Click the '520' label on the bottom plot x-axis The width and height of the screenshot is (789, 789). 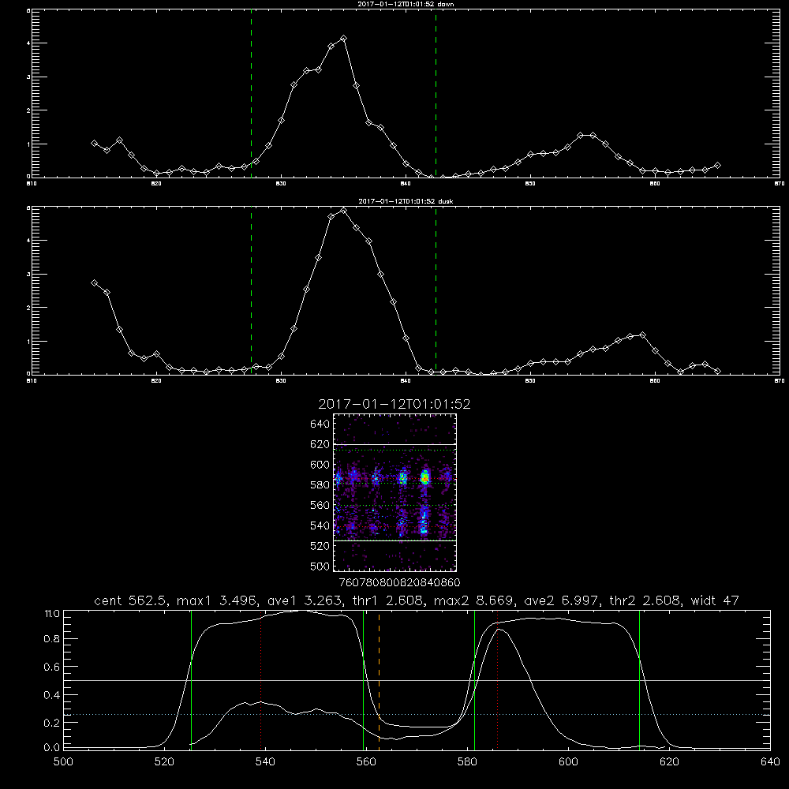pyautogui.click(x=164, y=762)
